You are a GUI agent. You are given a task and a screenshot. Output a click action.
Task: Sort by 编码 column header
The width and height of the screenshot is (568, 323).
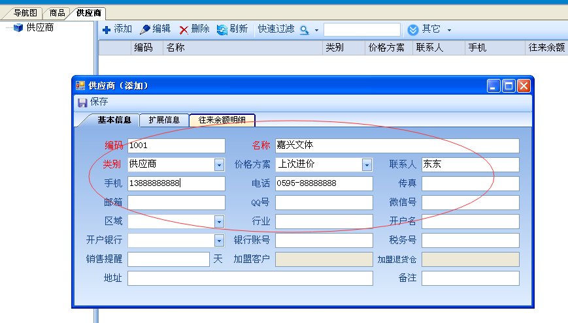(x=146, y=48)
